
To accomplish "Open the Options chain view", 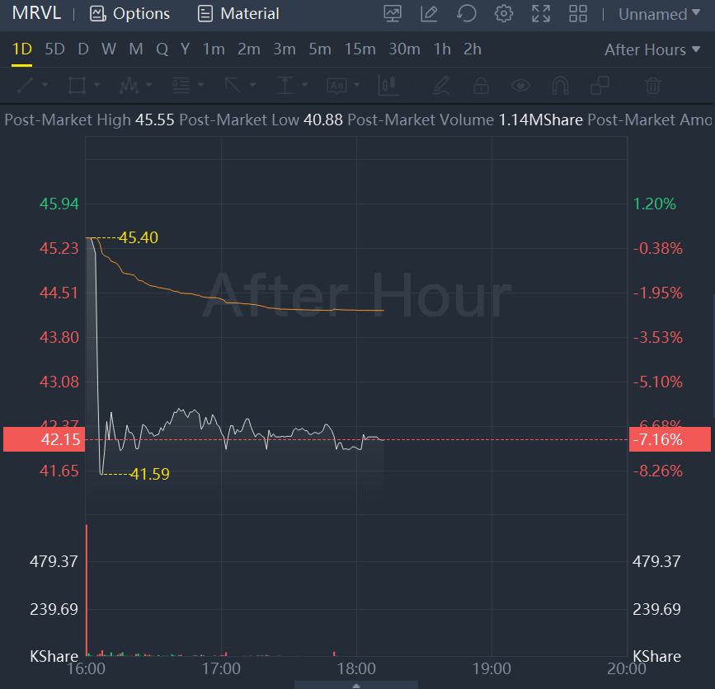I will (129, 14).
